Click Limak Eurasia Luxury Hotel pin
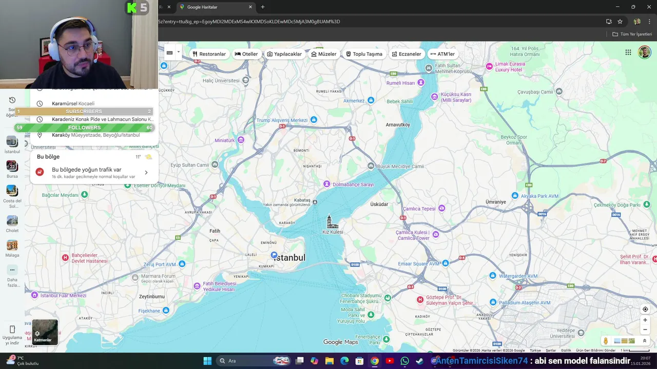 click(489, 66)
